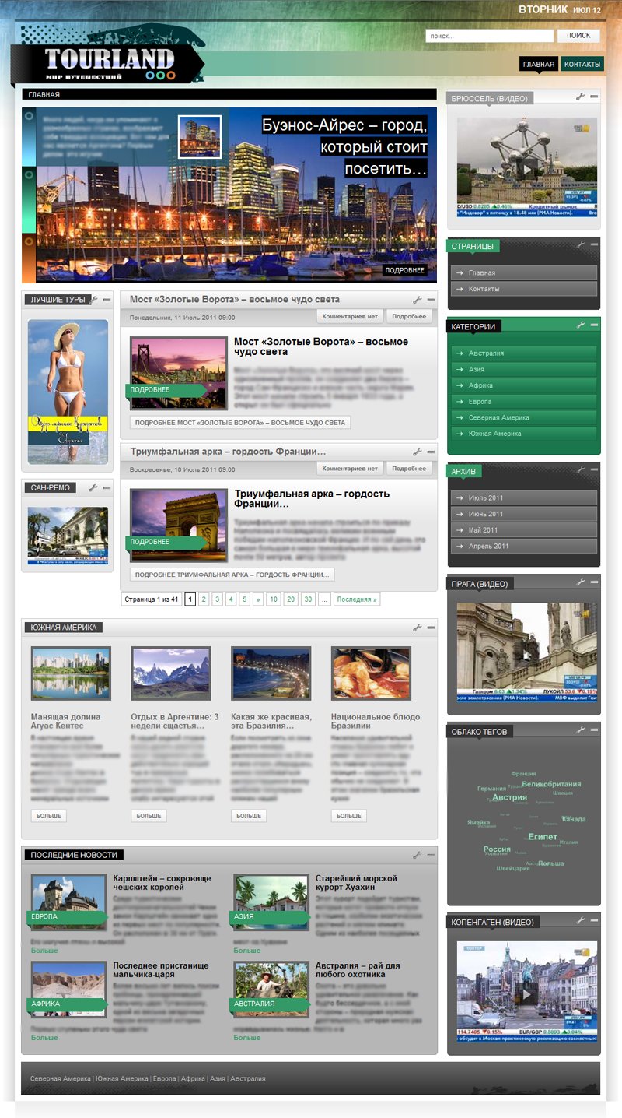This screenshot has width=622, height=1118.
Task: Open the Июль 2011 archive
Action: 524,497
